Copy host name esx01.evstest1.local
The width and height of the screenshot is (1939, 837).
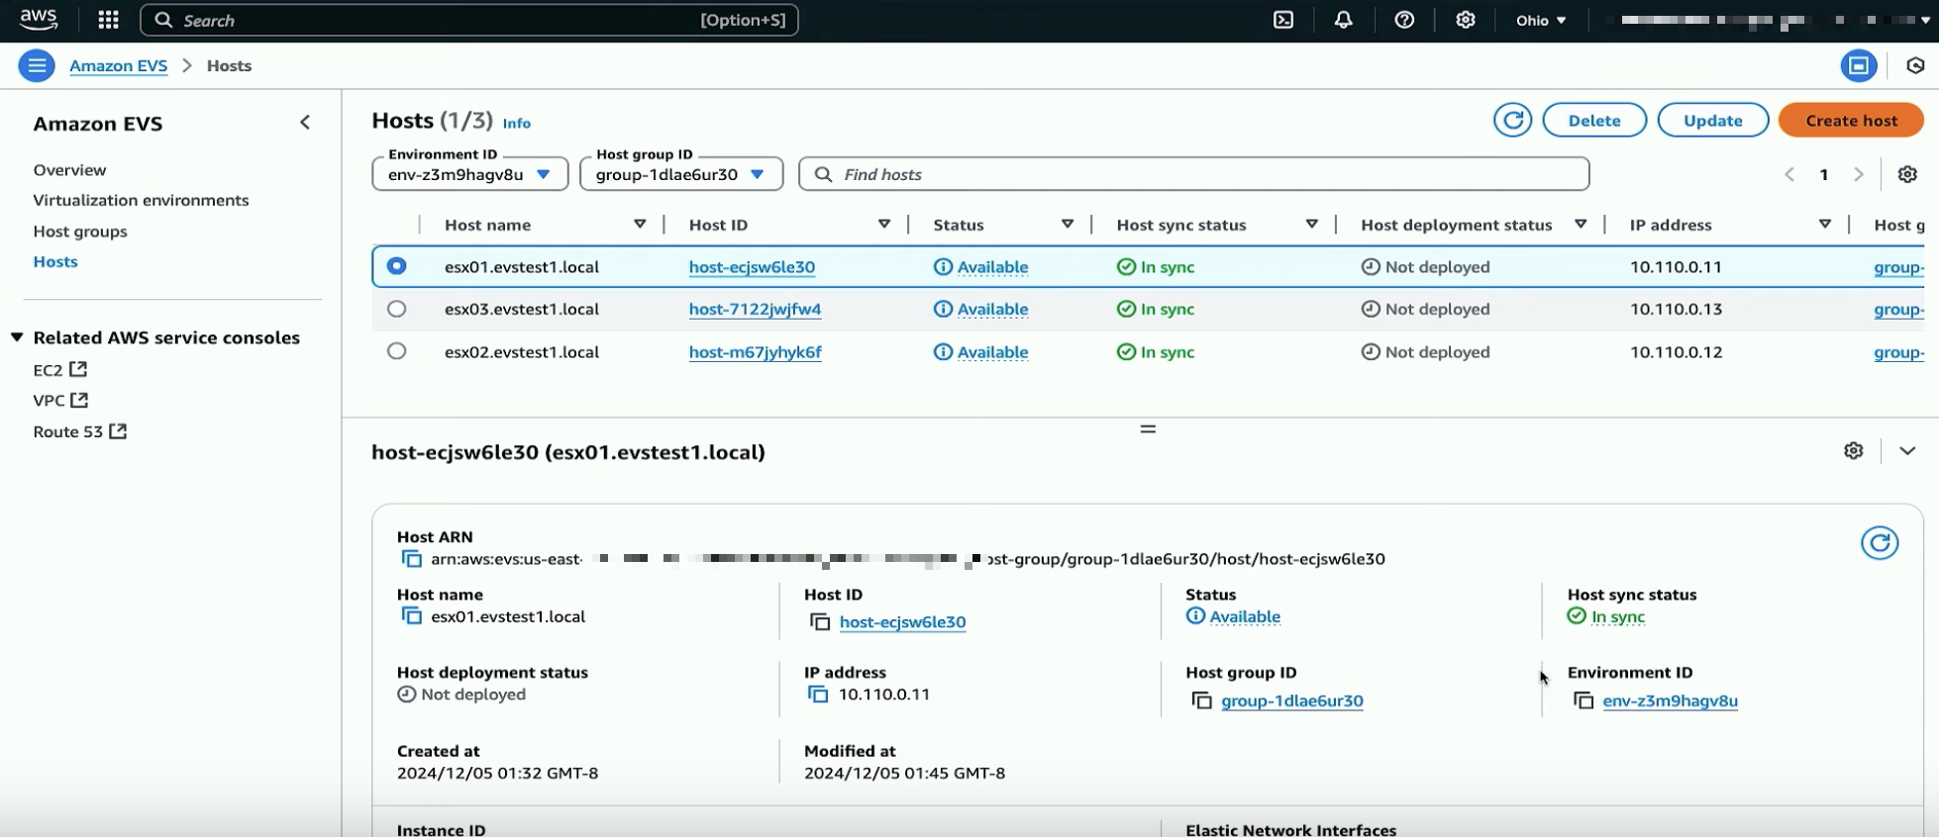tap(411, 616)
